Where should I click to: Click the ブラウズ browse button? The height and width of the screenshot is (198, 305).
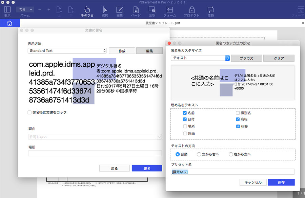point(246,58)
